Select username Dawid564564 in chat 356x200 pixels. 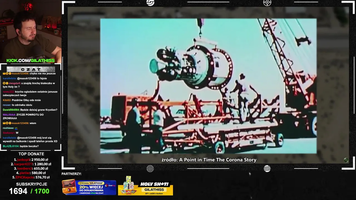coord(11,110)
